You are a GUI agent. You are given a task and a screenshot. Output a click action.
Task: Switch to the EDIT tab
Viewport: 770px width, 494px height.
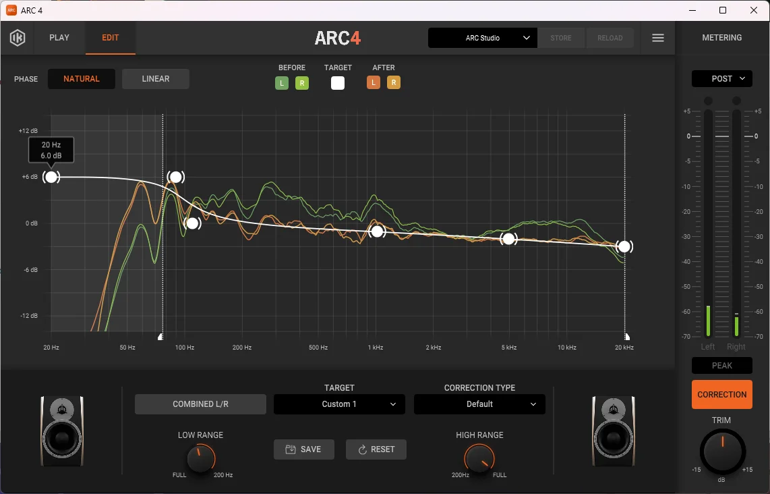coord(111,38)
